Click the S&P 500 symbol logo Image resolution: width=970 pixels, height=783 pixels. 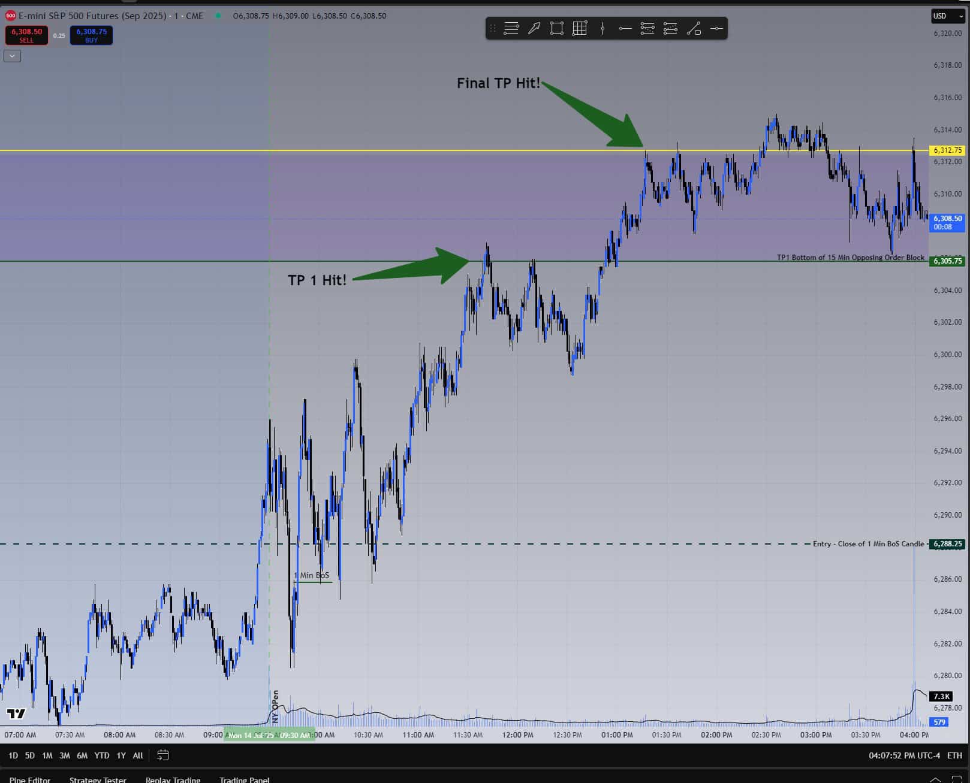10,16
